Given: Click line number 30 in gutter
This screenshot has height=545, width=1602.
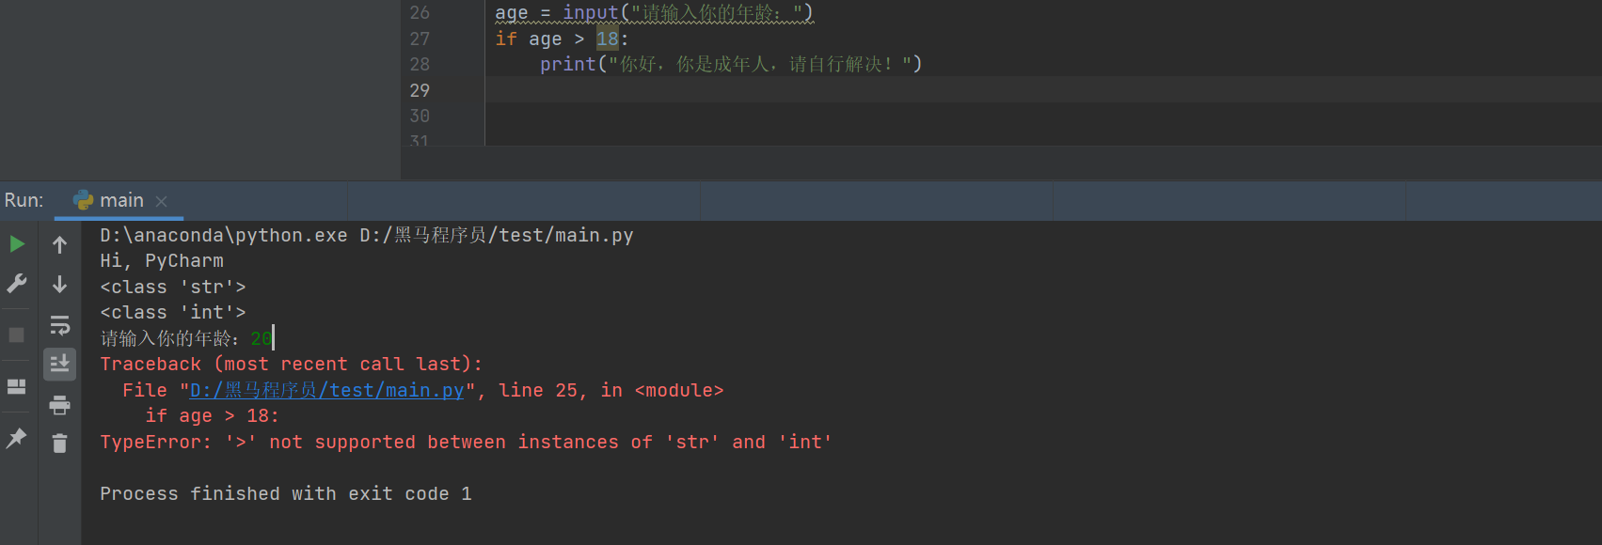Looking at the screenshot, I should [x=420, y=116].
